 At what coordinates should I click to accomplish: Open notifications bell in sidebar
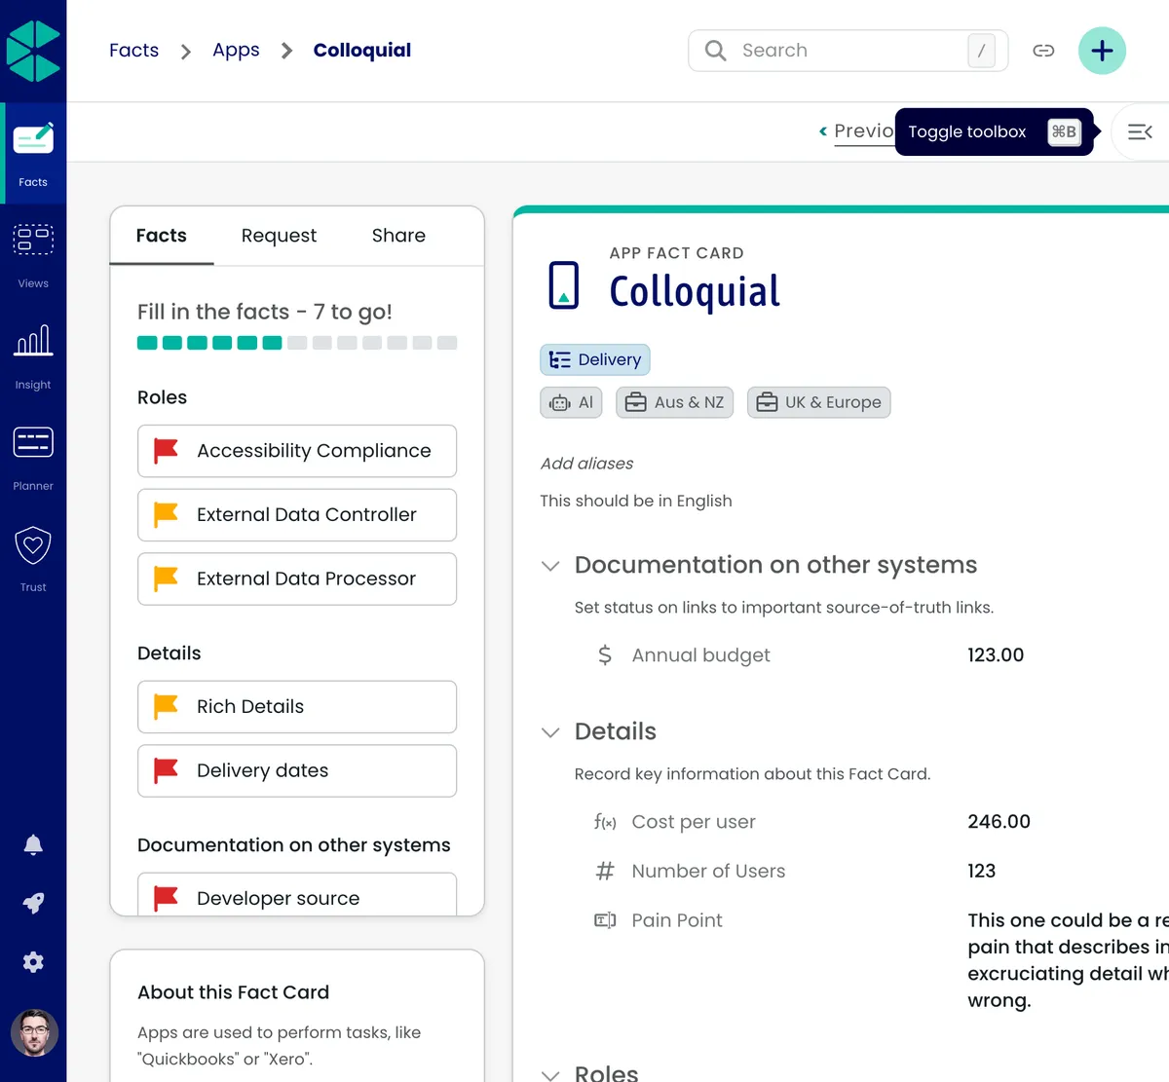pos(33,844)
